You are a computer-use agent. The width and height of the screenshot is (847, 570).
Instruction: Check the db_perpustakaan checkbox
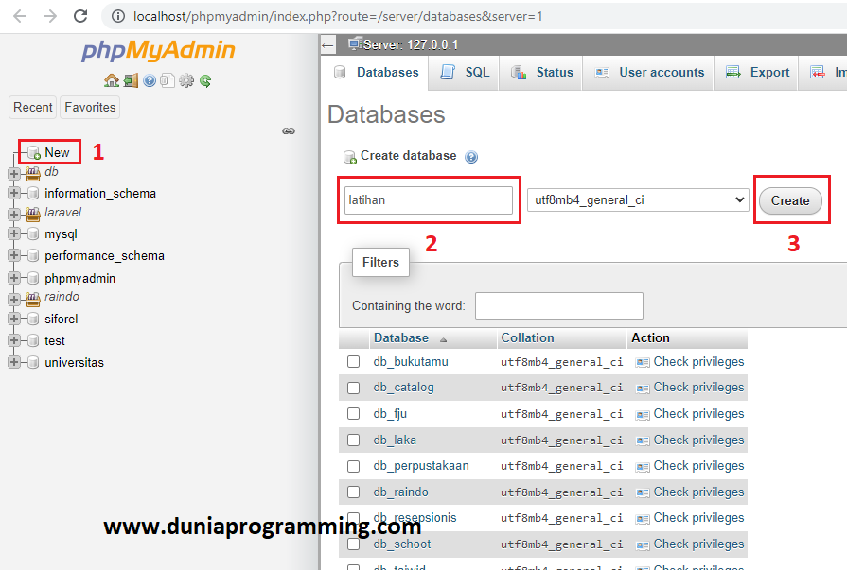(353, 466)
